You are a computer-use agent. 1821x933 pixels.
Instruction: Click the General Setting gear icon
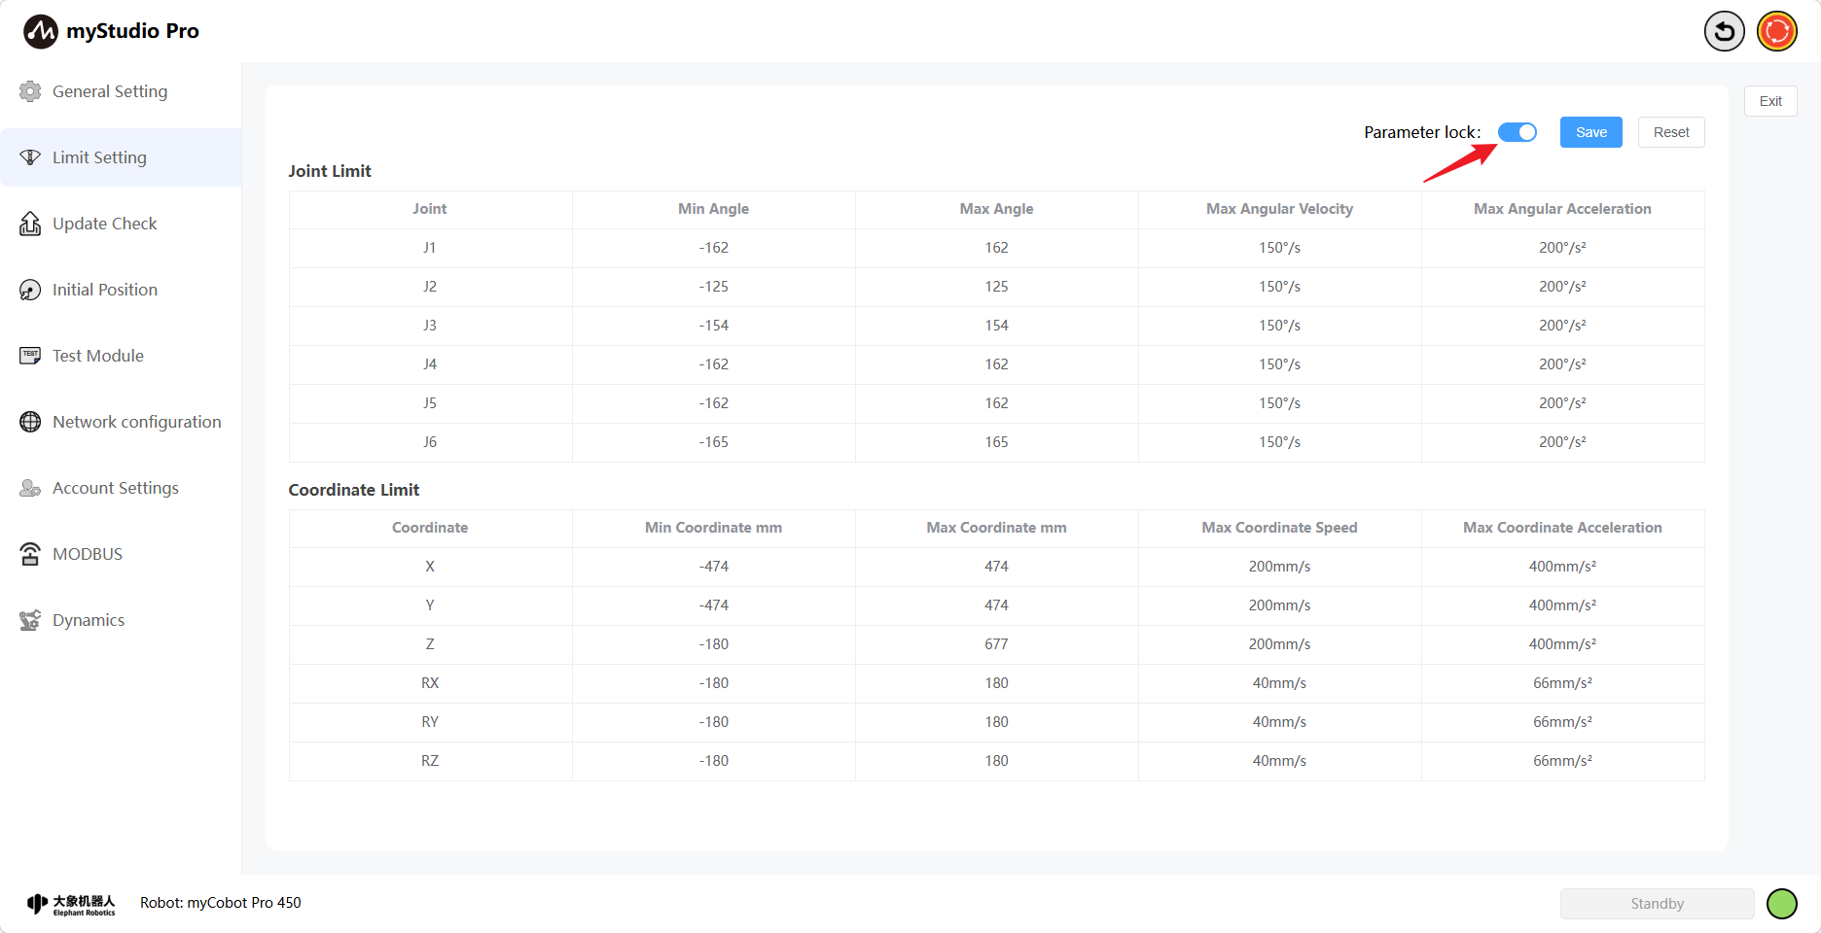30,91
